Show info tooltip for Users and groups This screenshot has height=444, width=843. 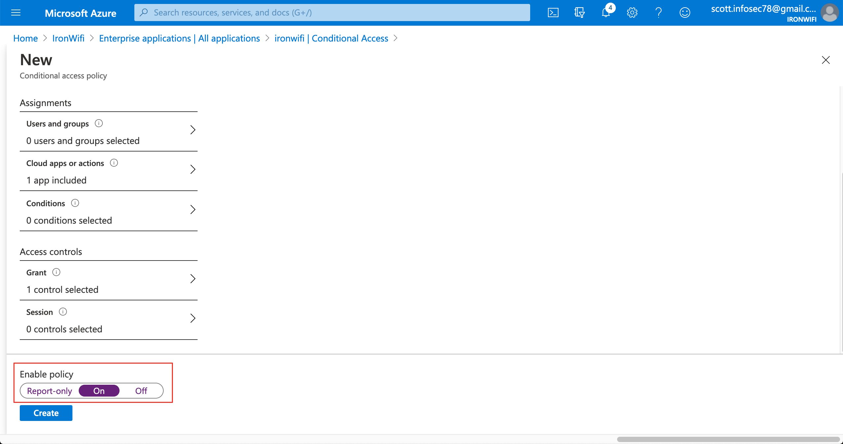99,123
